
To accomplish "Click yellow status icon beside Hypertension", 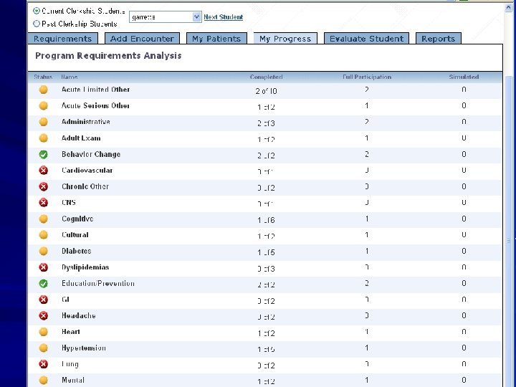I will tap(44, 348).
